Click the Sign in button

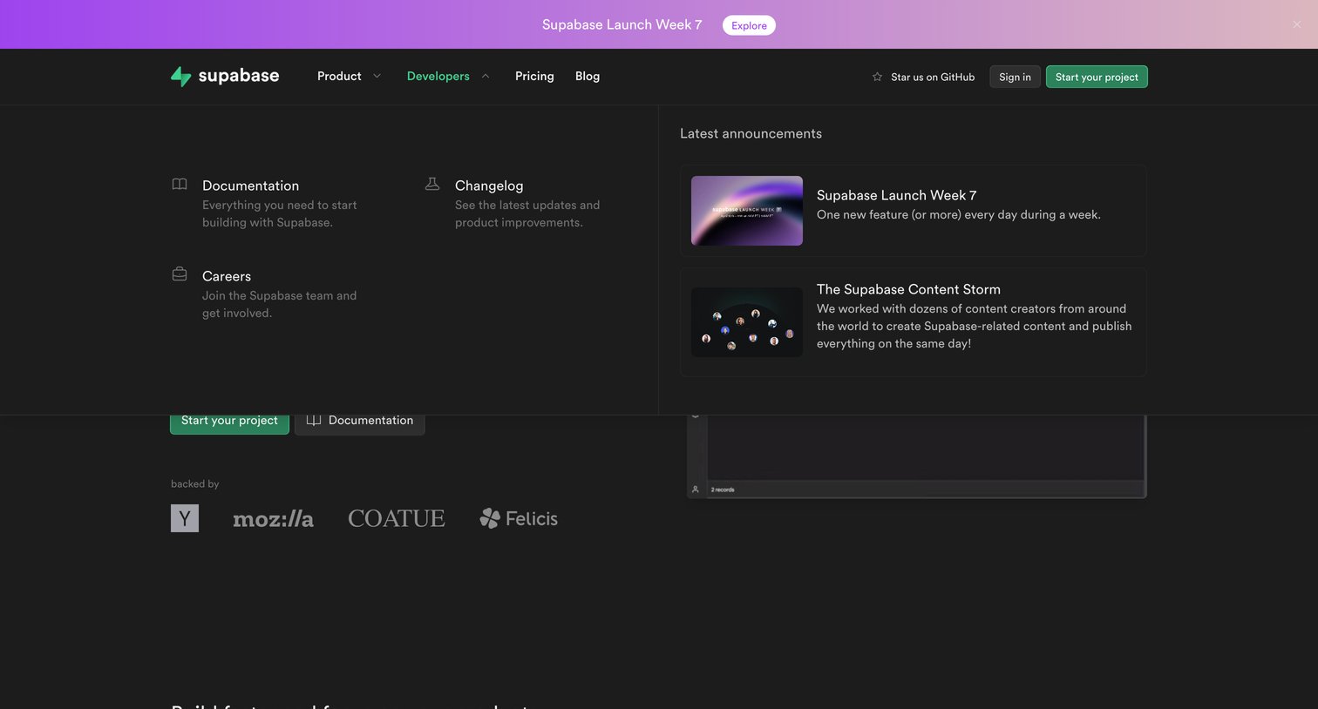[1015, 77]
